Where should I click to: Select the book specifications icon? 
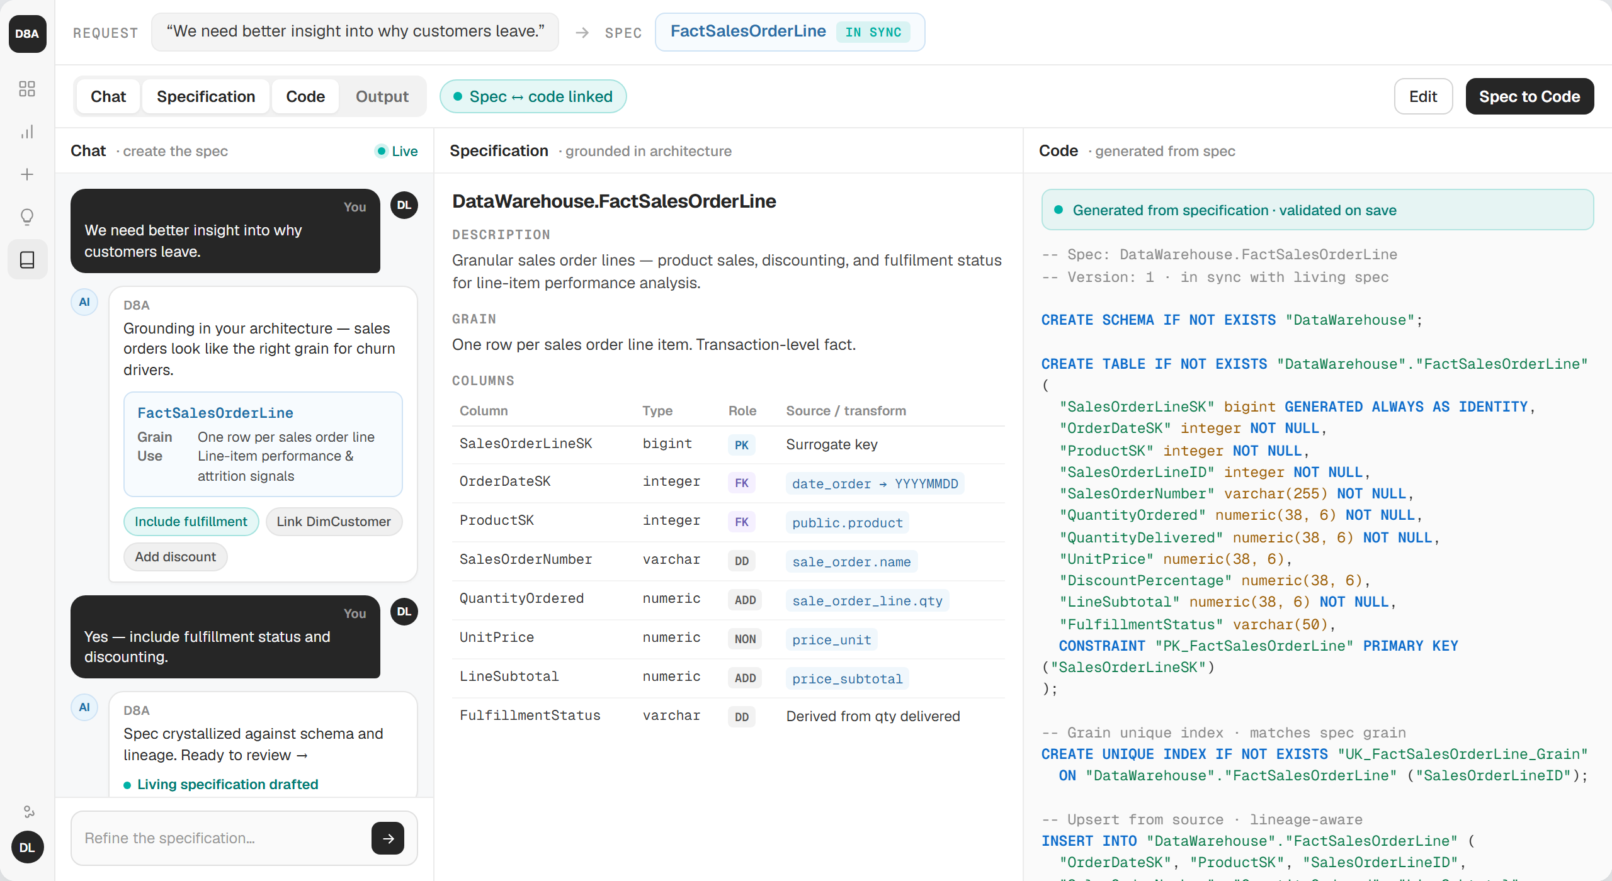click(x=27, y=259)
